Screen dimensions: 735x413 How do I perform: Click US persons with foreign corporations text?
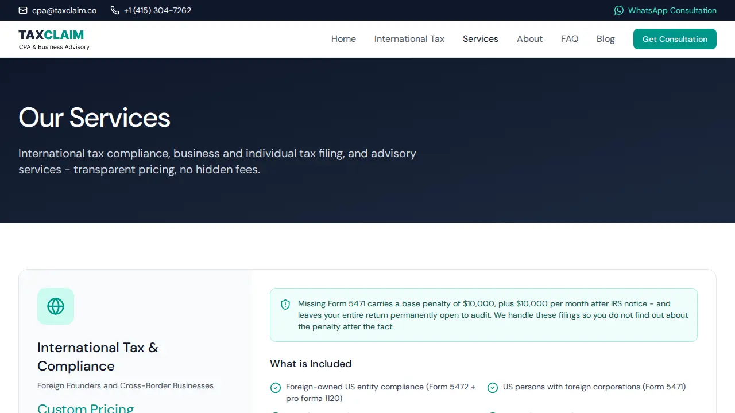[x=594, y=387]
